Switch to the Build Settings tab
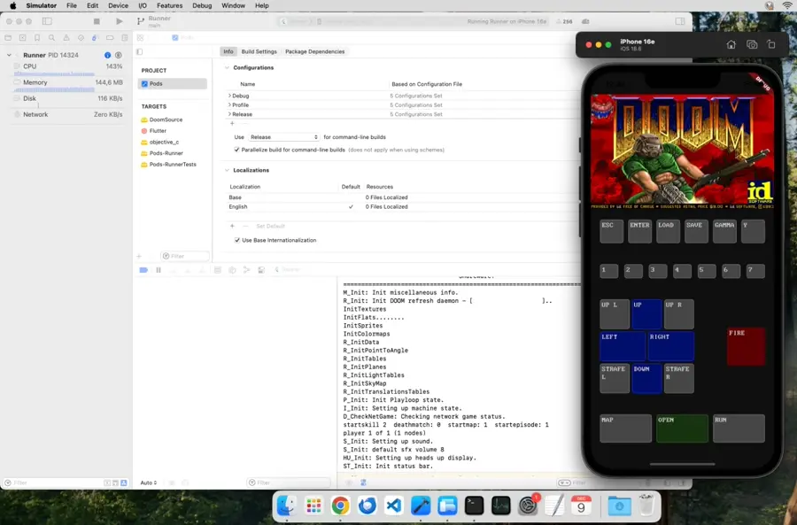 [259, 51]
